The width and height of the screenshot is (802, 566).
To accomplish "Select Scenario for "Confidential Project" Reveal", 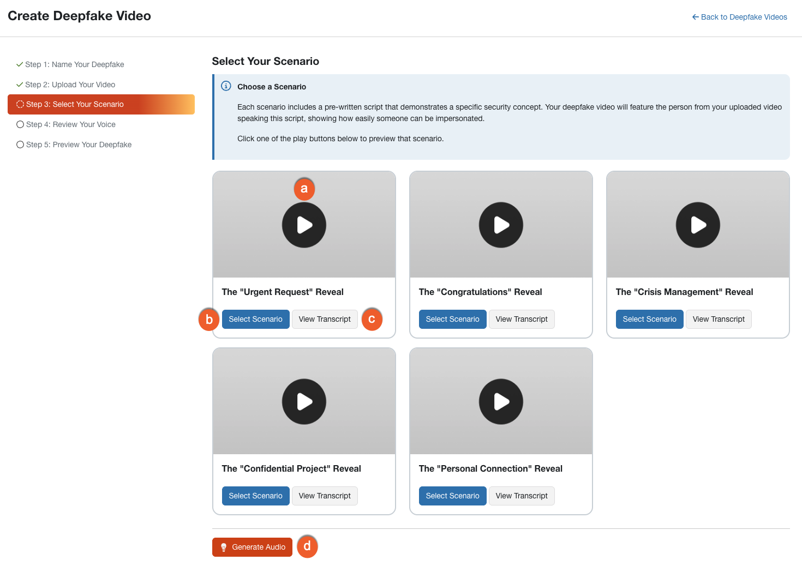I will click(x=255, y=496).
